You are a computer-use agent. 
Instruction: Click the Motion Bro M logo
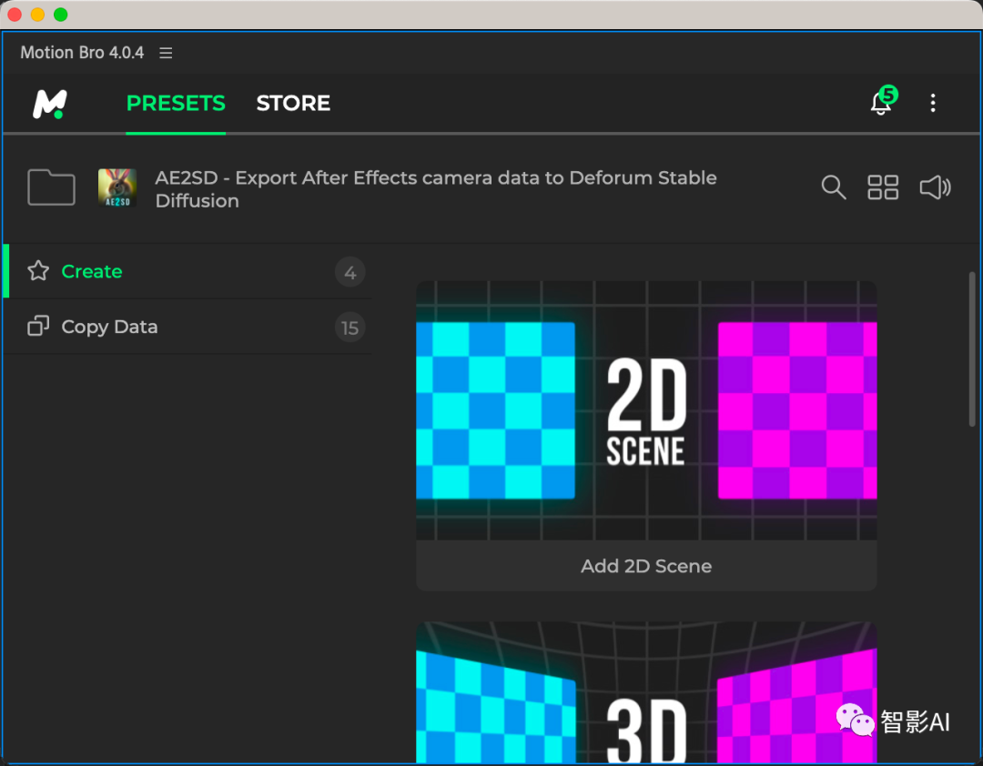pos(49,104)
